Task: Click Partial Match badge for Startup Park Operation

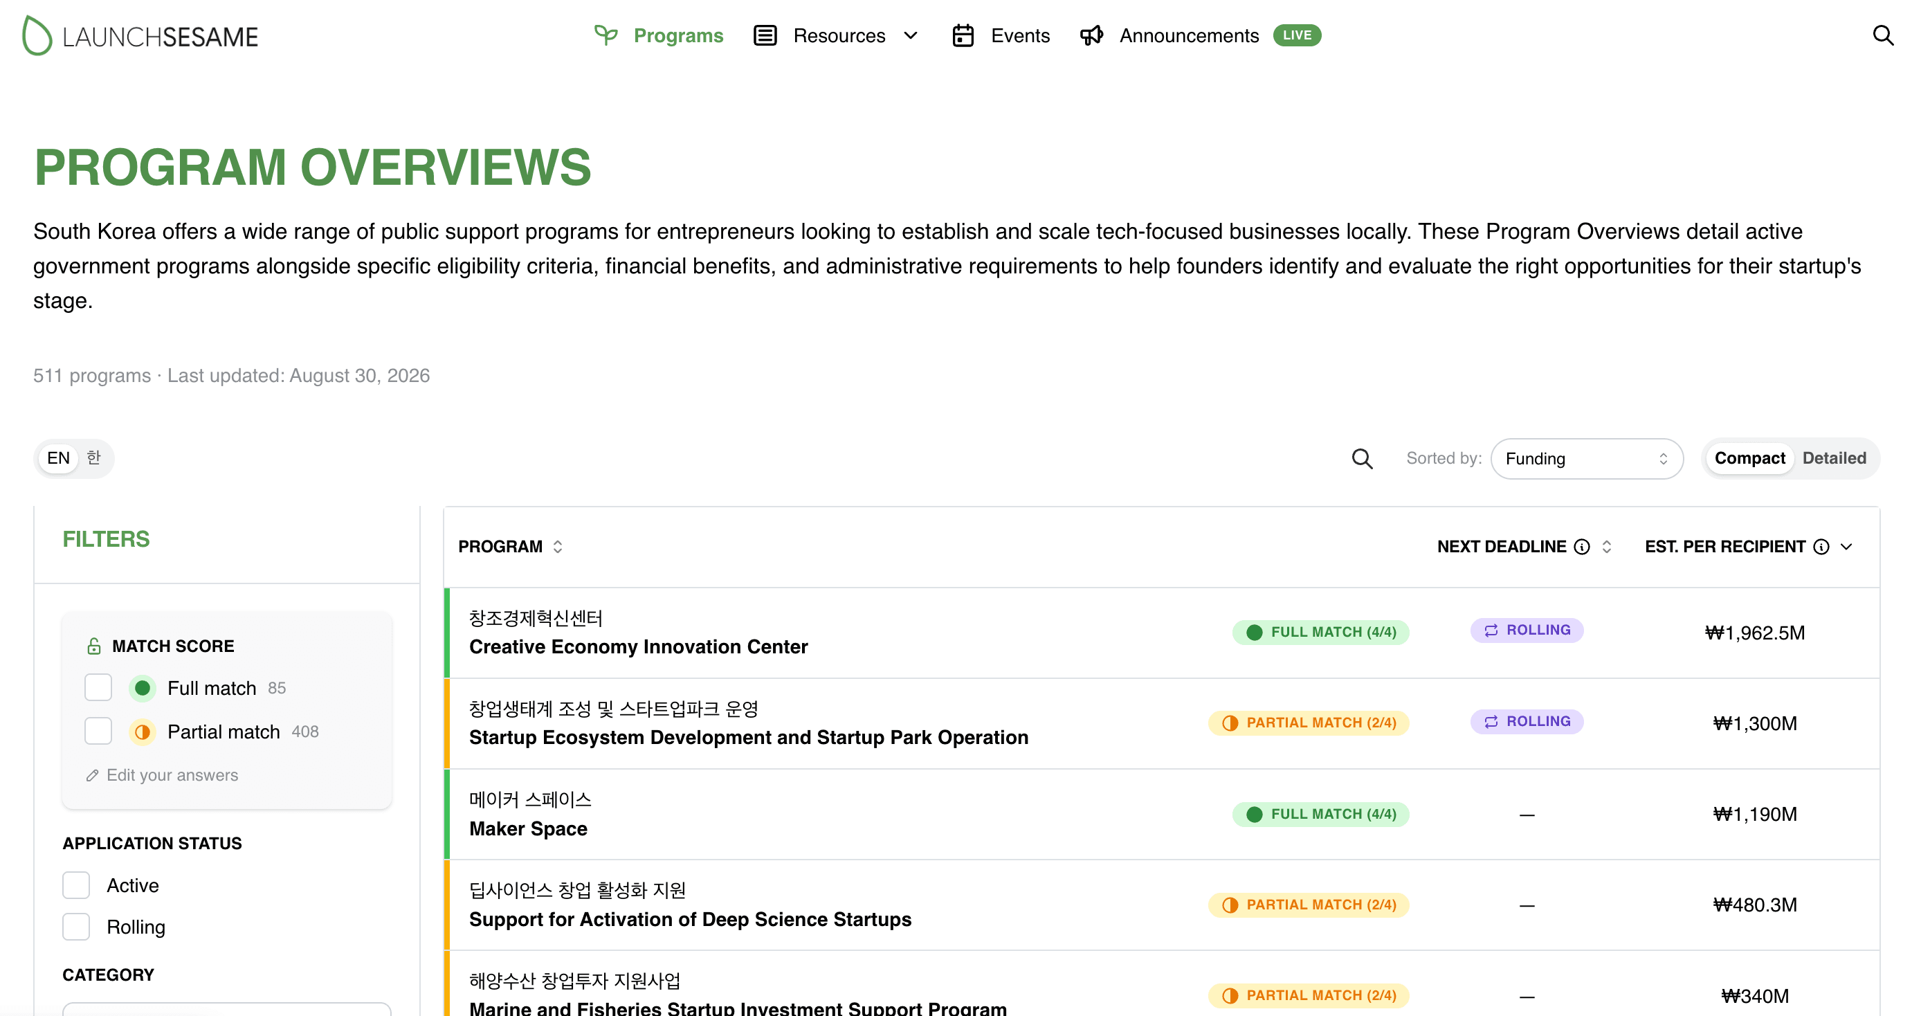Action: tap(1308, 723)
